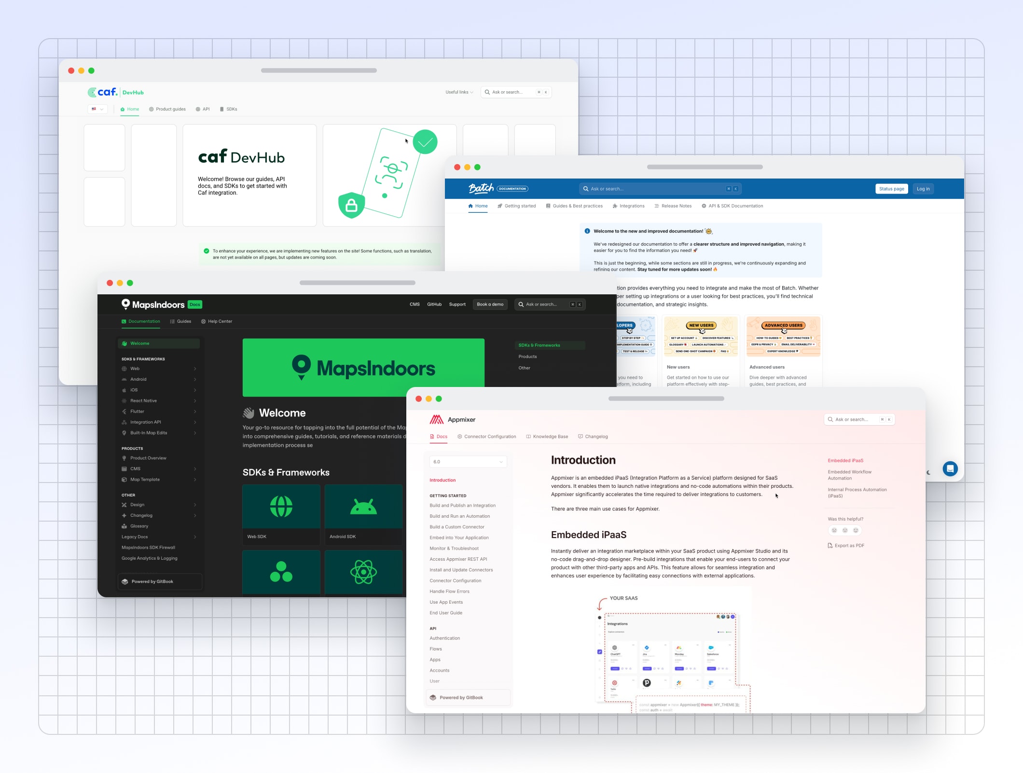Click the Appmixer logo icon
Image resolution: width=1023 pixels, height=773 pixels.
click(436, 419)
